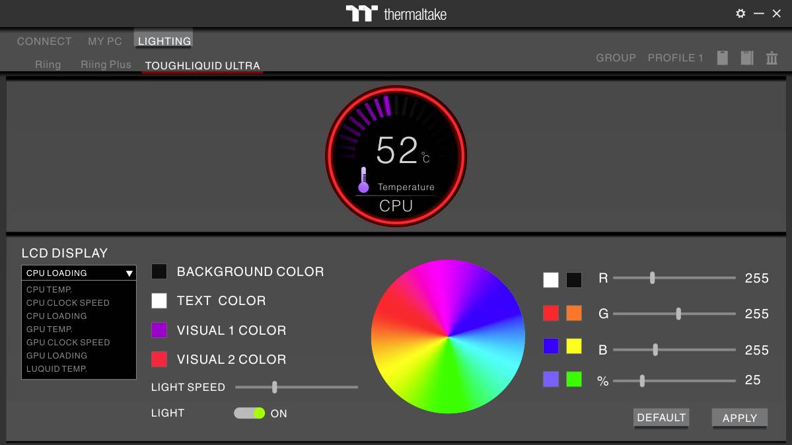This screenshot has height=445, width=792.
Task: Delete the profile using the trash icon
Action: pyautogui.click(x=772, y=58)
